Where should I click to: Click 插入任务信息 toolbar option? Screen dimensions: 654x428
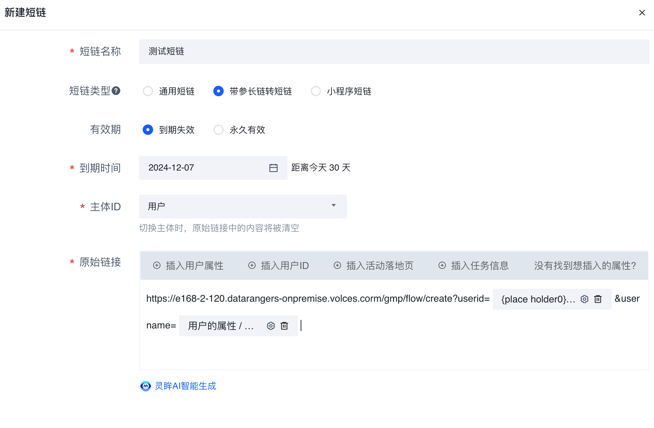tap(474, 266)
